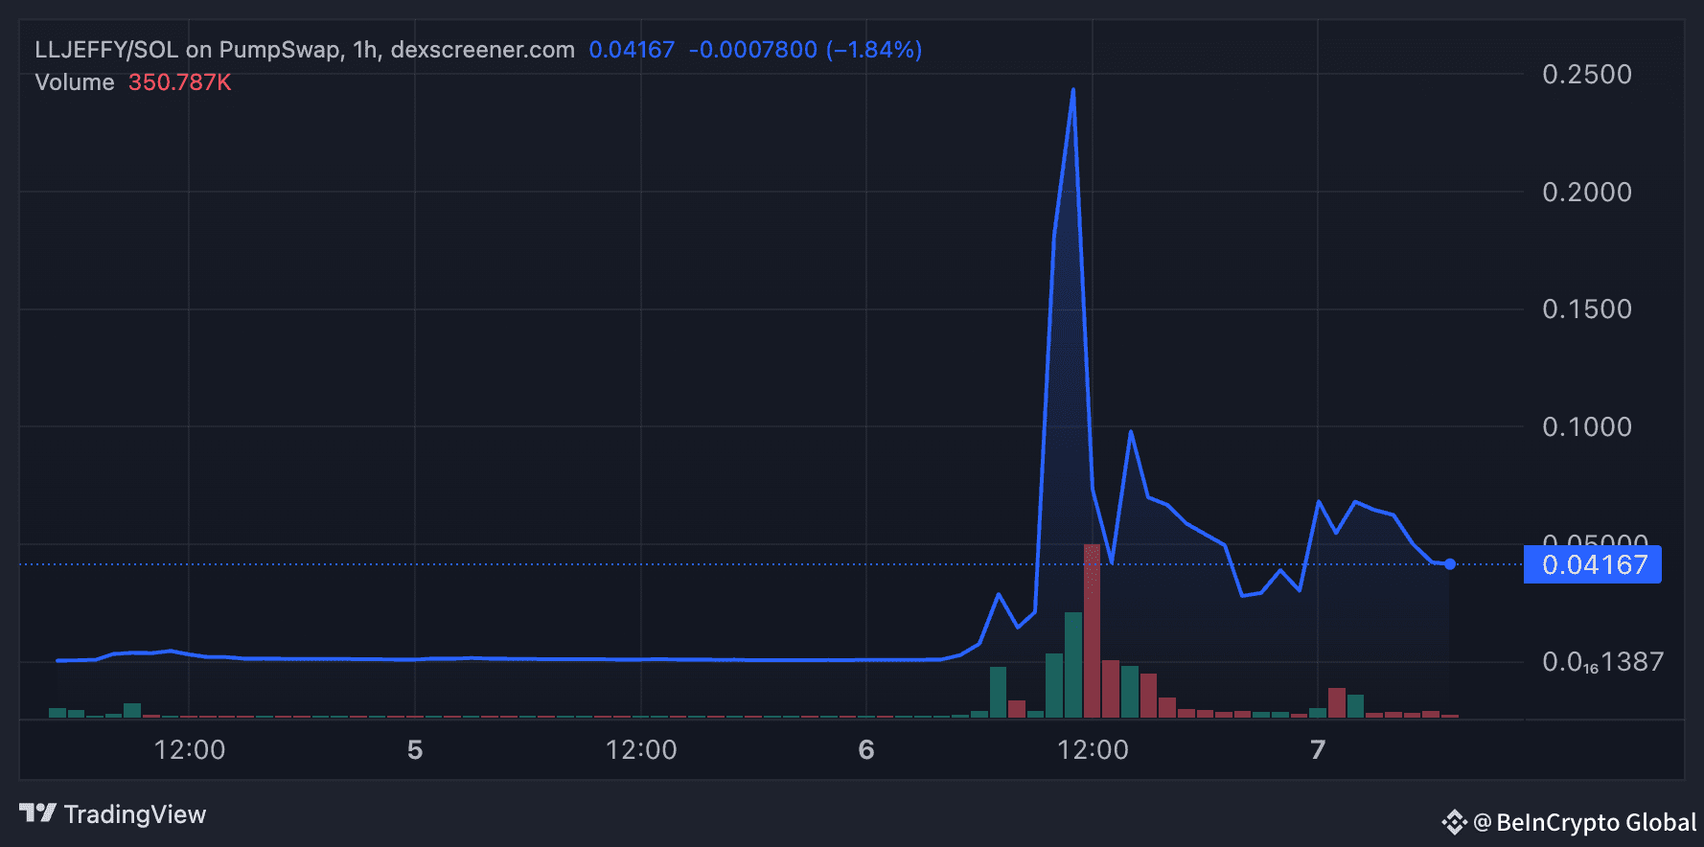
Task: Click the date label 7 on time axis
Action: [1318, 750]
